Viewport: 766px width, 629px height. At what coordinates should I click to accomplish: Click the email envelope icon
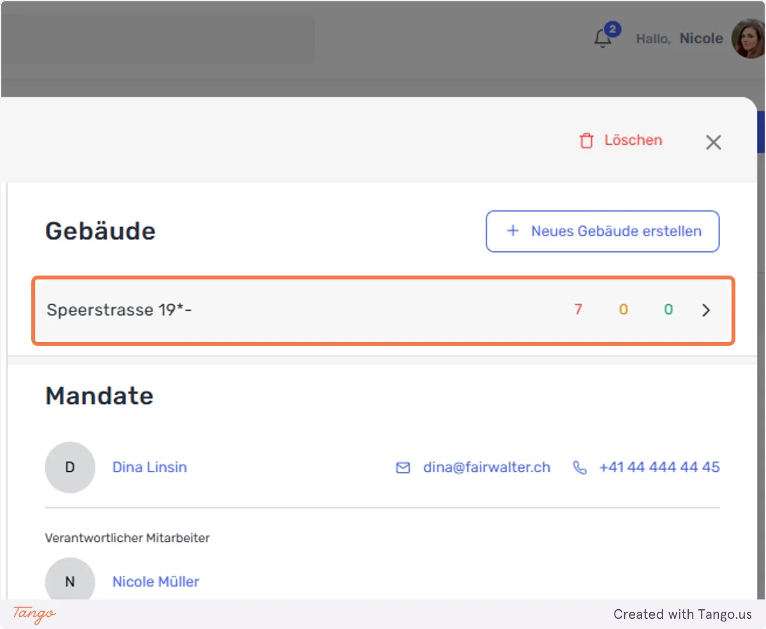click(x=403, y=468)
